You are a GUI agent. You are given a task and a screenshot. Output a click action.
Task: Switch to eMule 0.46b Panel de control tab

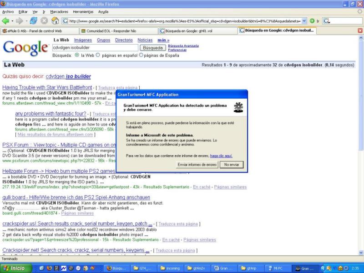click(x=40, y=31)
